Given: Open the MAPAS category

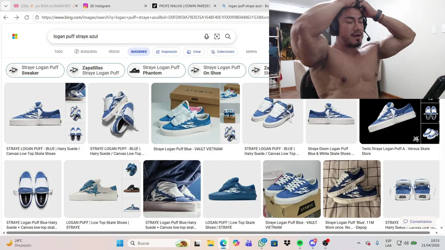Looking at the screenshot, I should pos(251,52).
